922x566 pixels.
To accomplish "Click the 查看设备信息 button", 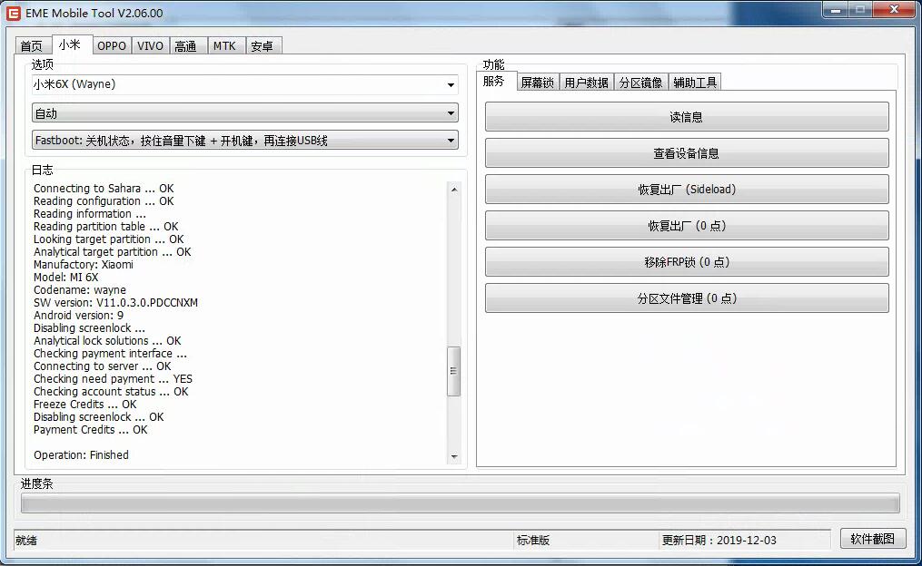I will tap(687, 153).
